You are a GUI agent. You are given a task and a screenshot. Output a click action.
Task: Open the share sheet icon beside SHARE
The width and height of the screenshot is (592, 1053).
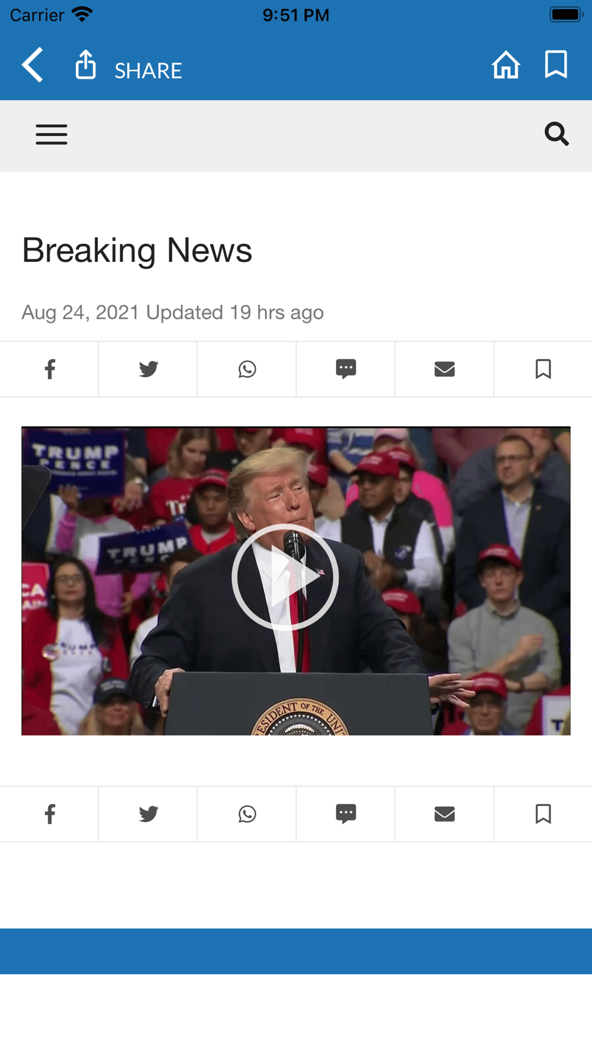point(86,64)
